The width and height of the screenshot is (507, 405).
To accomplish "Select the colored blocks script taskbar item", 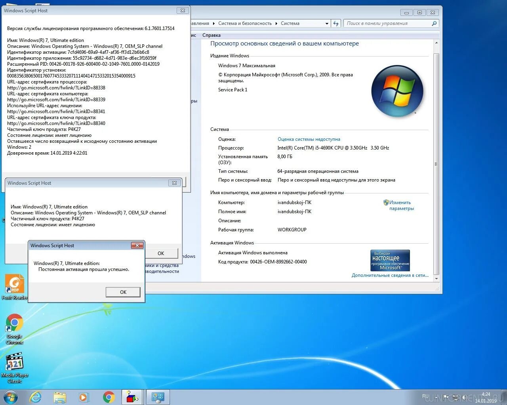I will coord(132,397).
